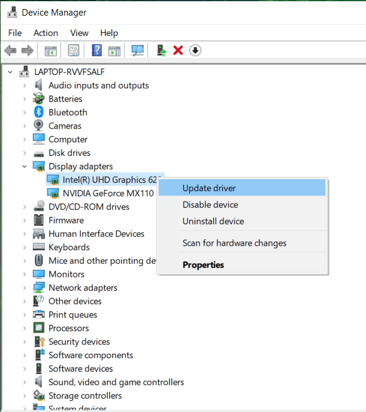This screenshot has width=366, height=412.
Task: Click the Batteries category icon
Action: (38, 99)
